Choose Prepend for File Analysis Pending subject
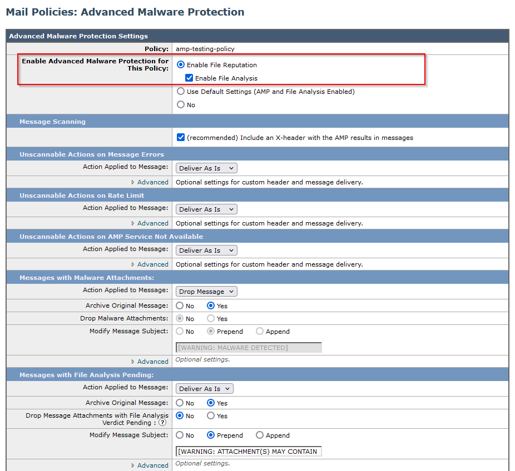 [211, 435]
